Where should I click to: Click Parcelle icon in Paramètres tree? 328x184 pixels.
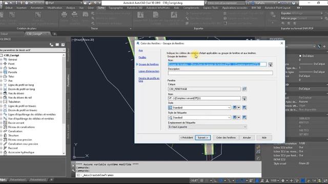[x=5, y=72]
